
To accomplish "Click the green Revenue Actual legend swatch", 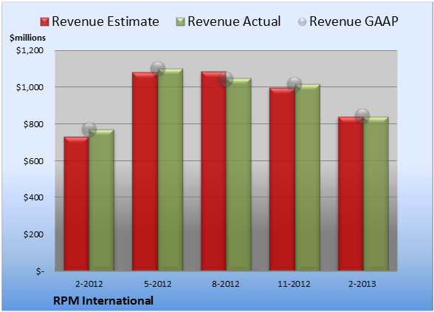I will coord(180,22).
